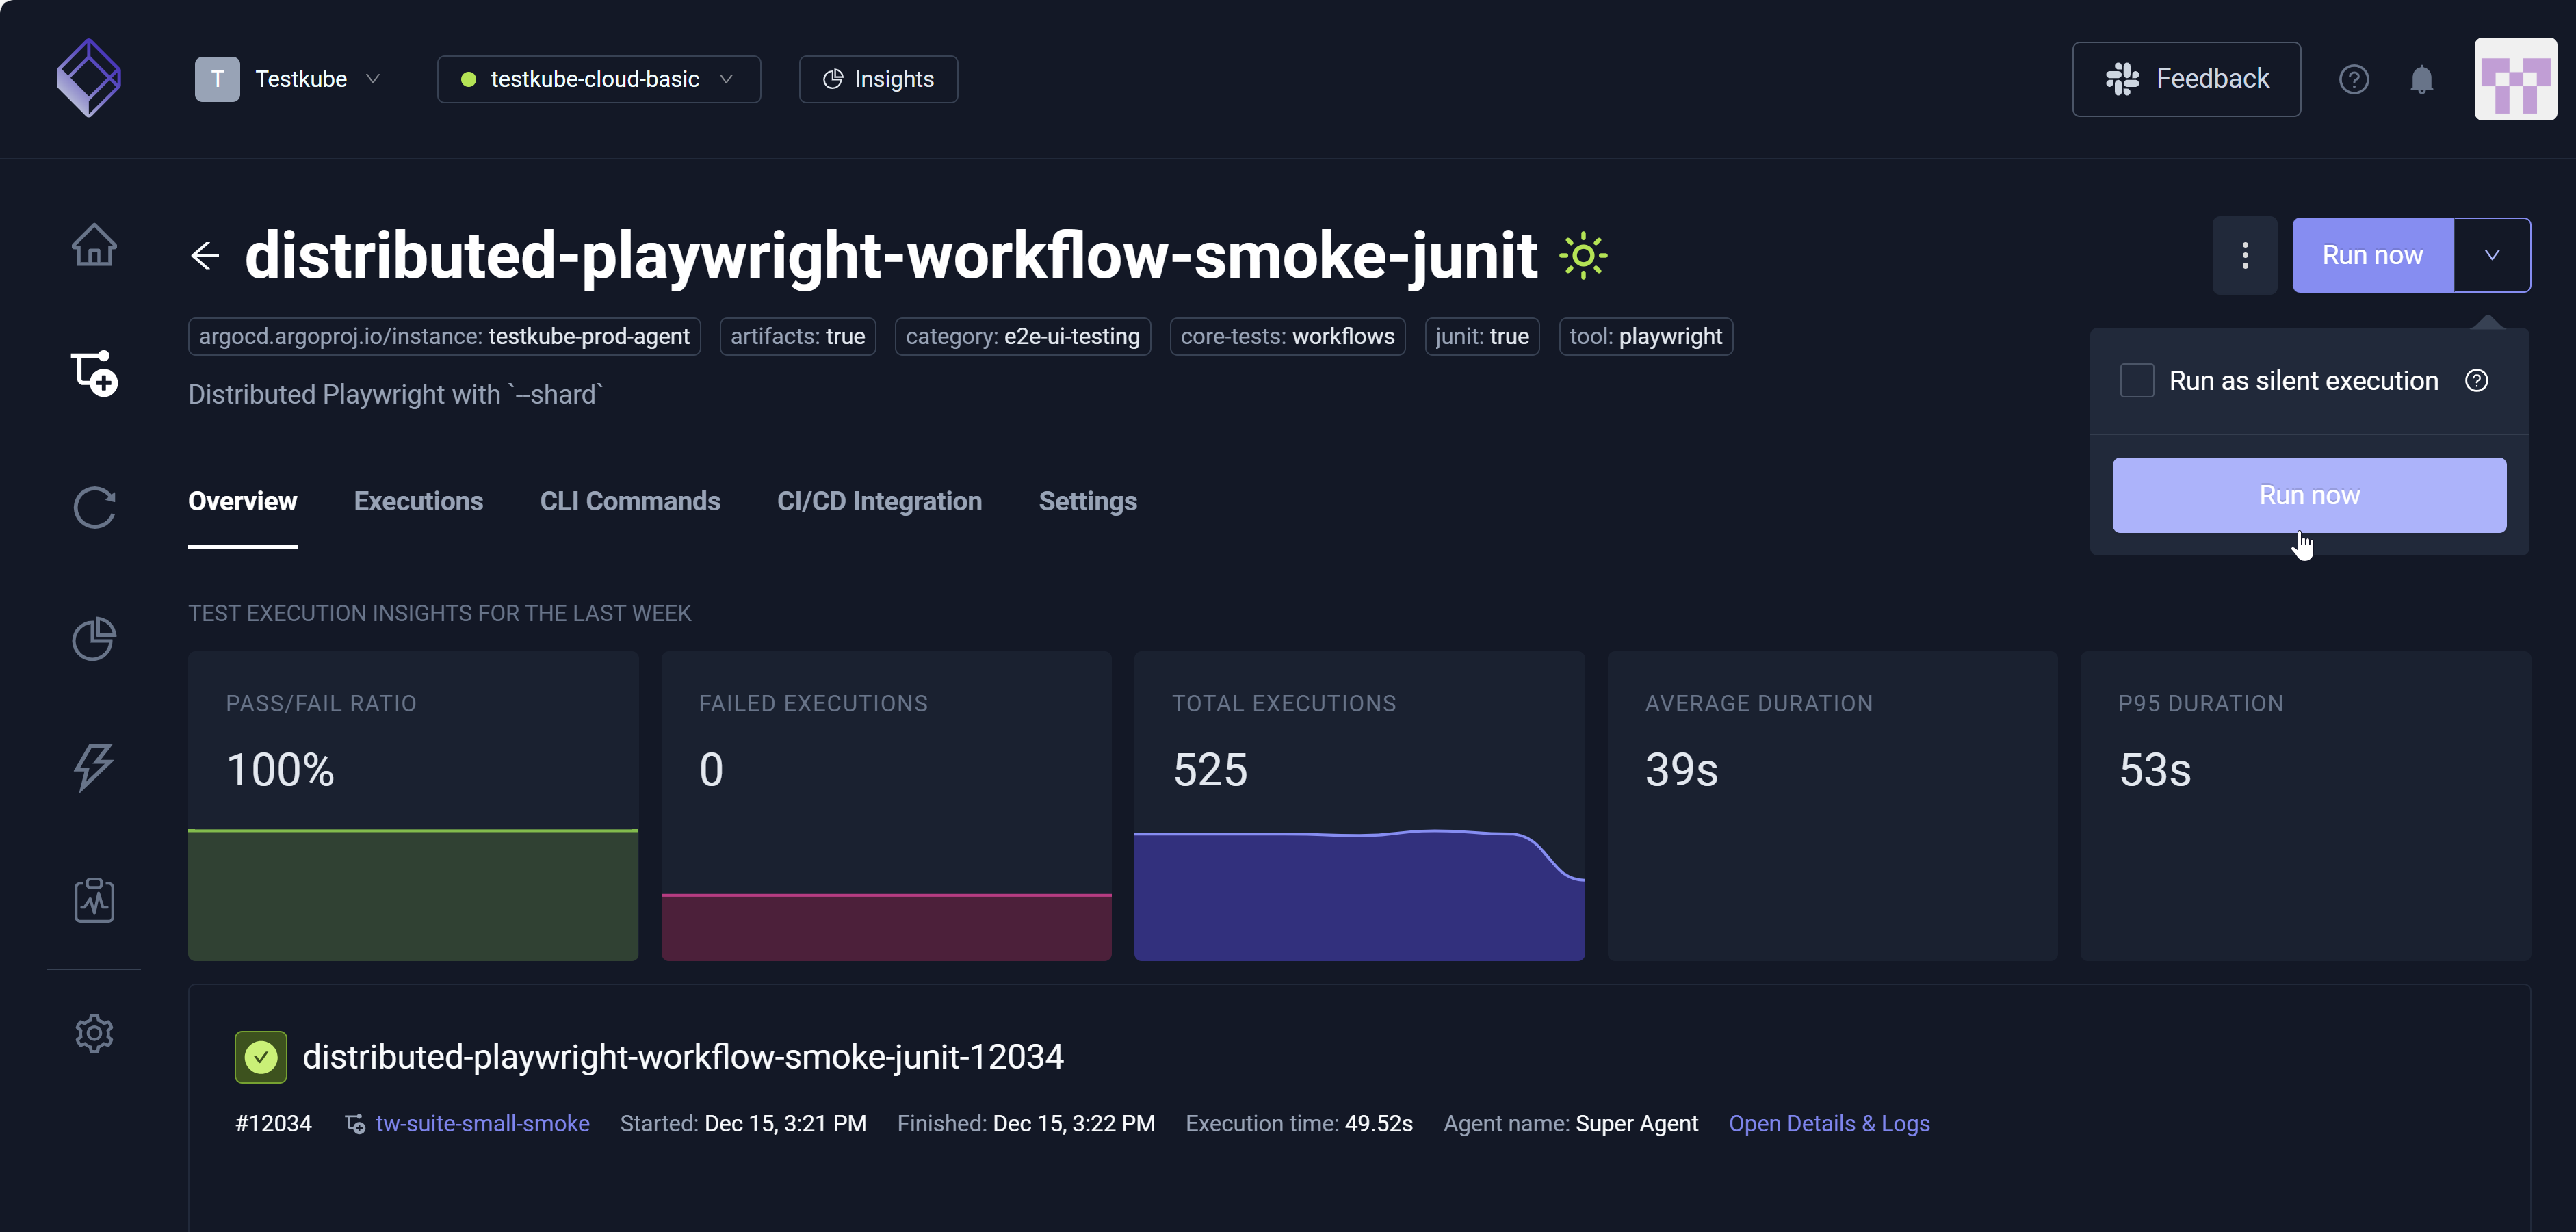Viewport: 2576px width, 1232px height.
Task: Open the pie chart insights sidebar icon
Action: tap(94, 638)
